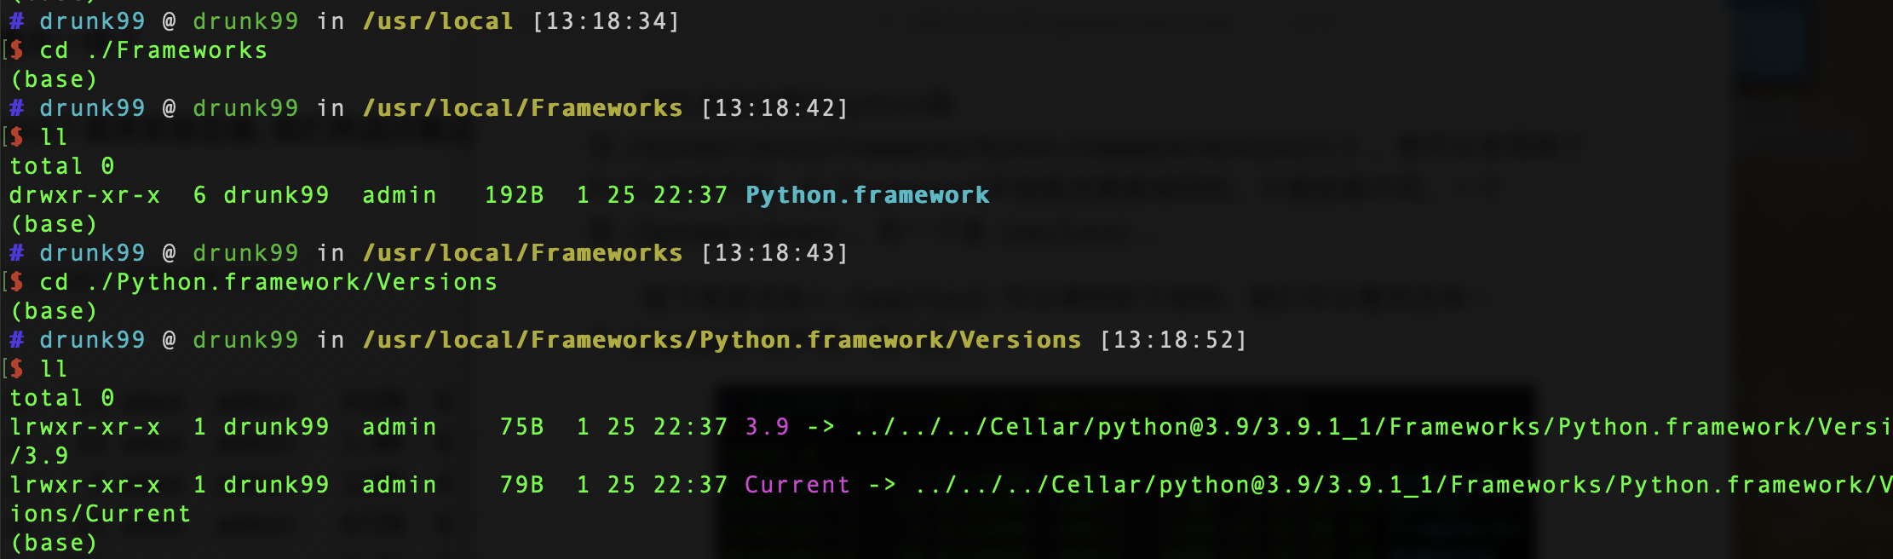The image size is (1893, 559).
Task: Click the magenta 3.9 symlink name
Action: point(767,427)
